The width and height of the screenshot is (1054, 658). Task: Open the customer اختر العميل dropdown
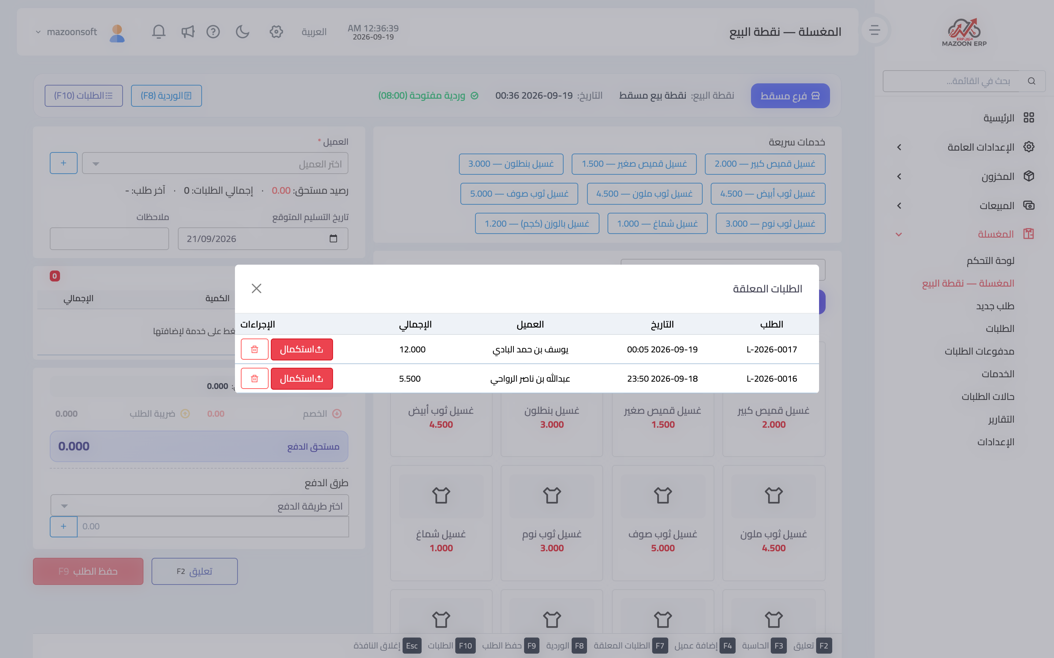click(x=215, y=164)
